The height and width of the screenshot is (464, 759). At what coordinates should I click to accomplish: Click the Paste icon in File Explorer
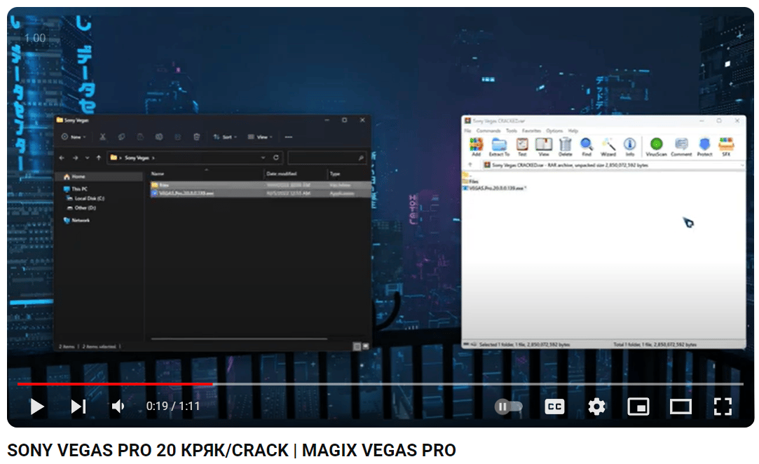point(140,137)
